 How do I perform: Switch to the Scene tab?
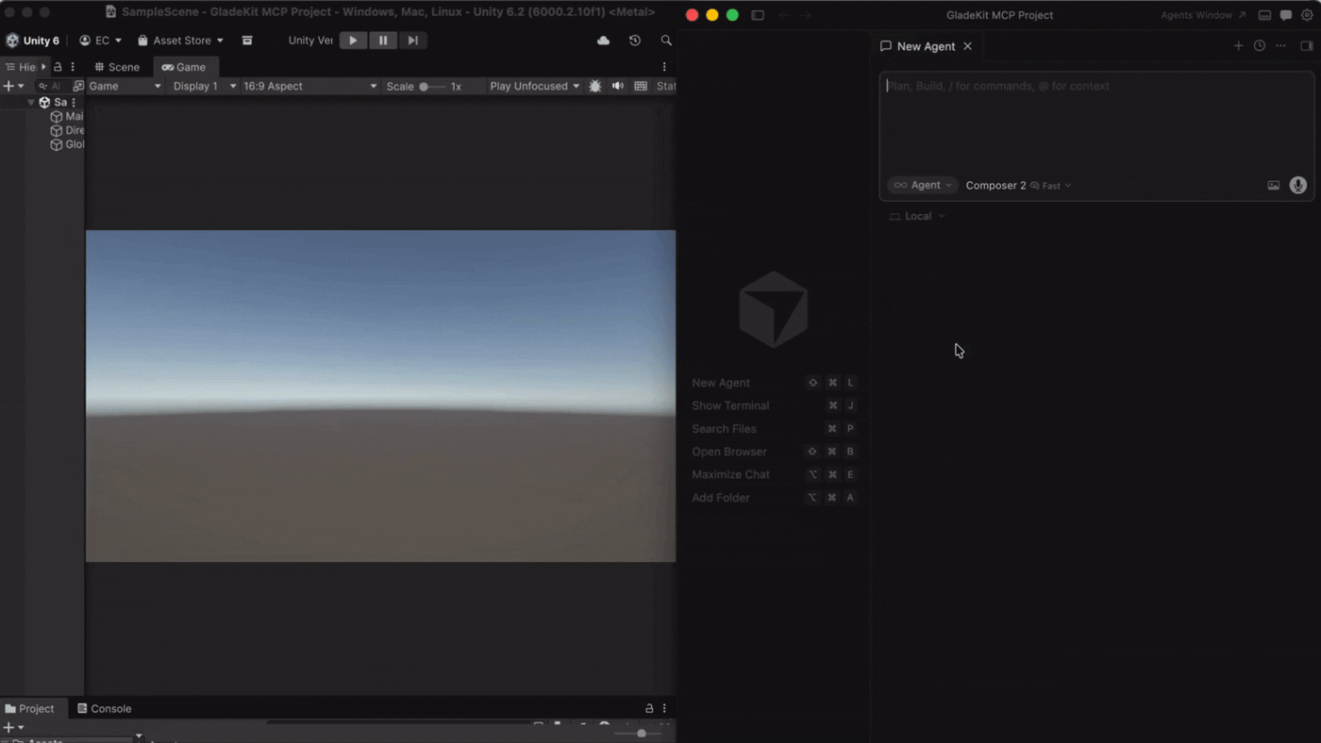pos(117,67)
